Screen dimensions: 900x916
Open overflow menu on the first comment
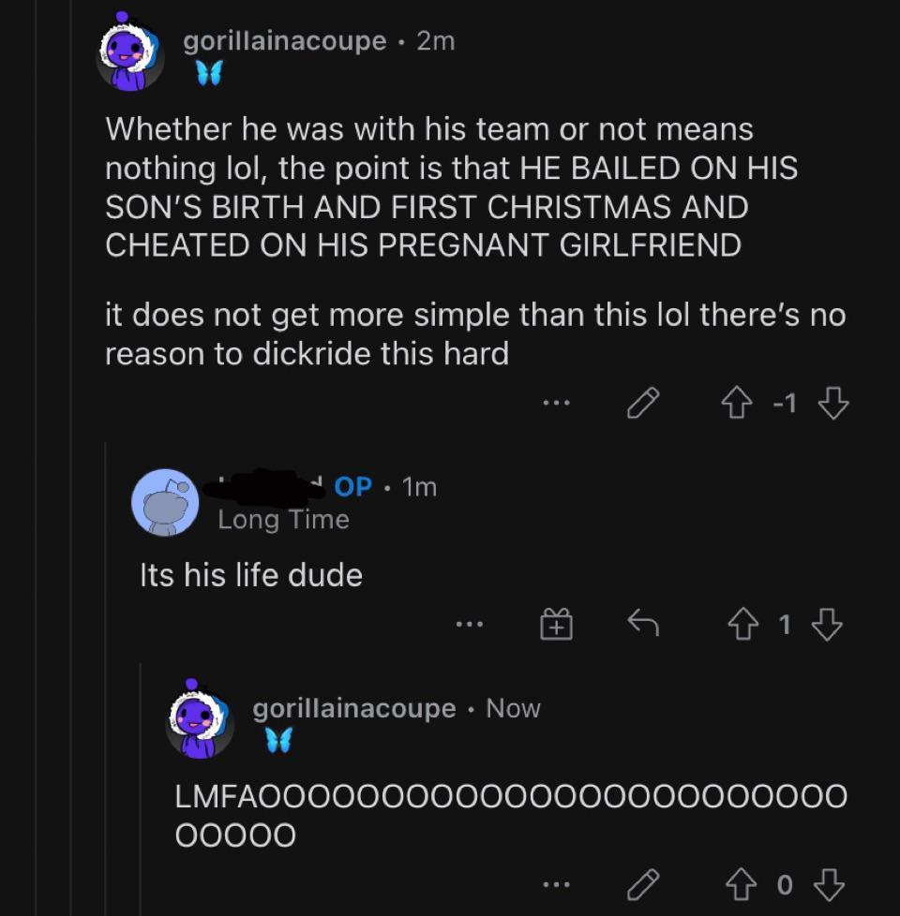[x=558, y=403]
